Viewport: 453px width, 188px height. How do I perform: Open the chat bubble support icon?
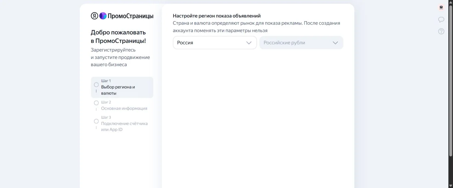tap(441, 20)
